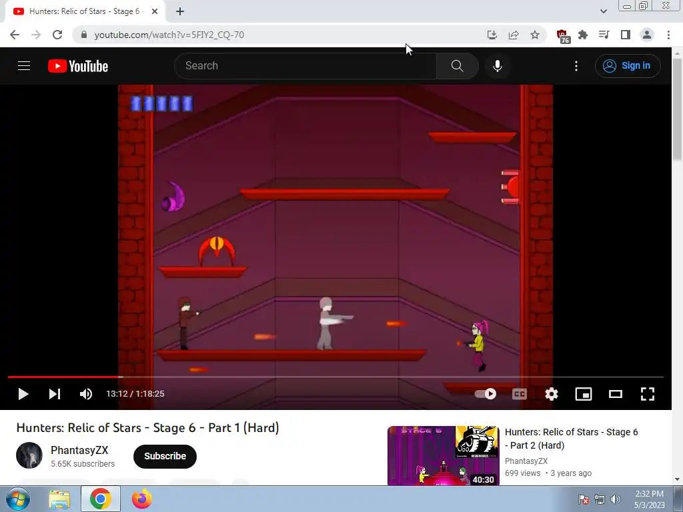The width and height of the screenshot is (683, 512).
Task: Bookmark this page with the star icon
Action: click(535, 35)
